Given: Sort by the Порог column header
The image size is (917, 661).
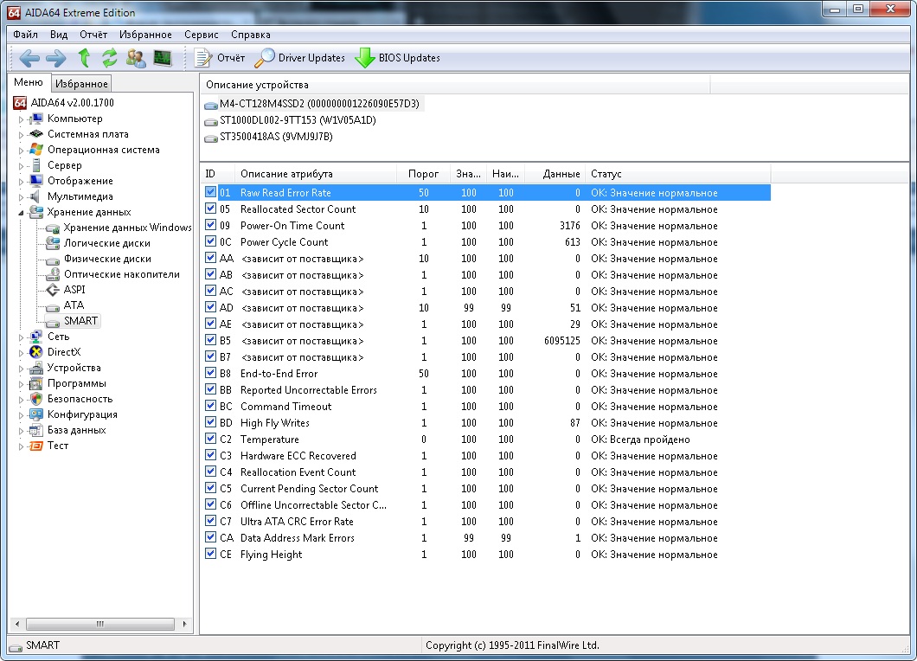Looking at the screenshot, I should 423,174.
